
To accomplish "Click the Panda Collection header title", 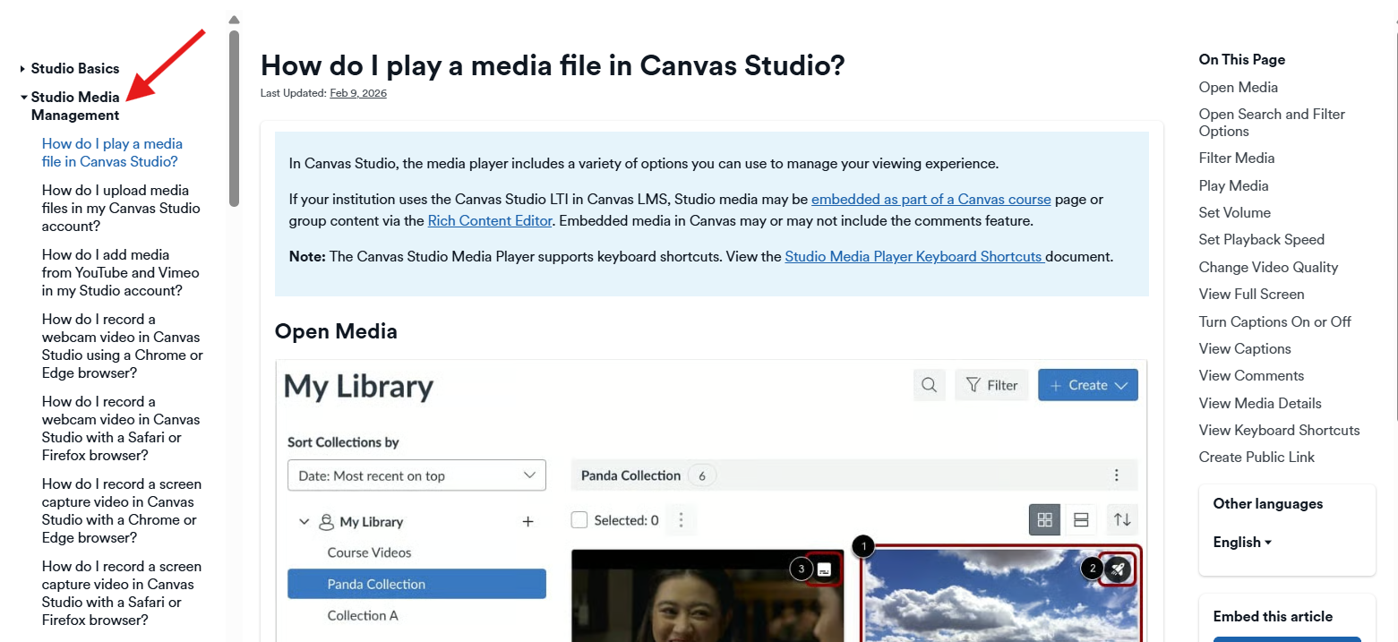I will pyautogui.click(x=630, y=475).
